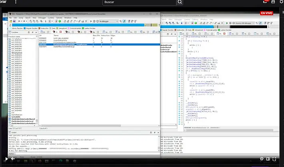The image size is (284, 167).
Task: Open the first tab in left IDA tab bar
Action: point(45,32)
